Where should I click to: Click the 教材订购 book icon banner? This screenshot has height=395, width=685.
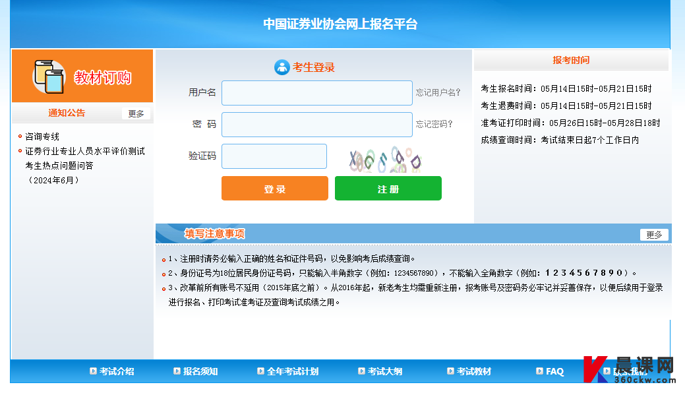(x=82, y=76)
